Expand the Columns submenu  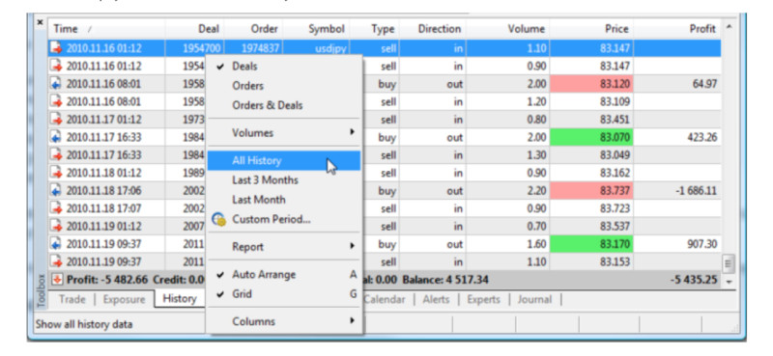point(284,321)
